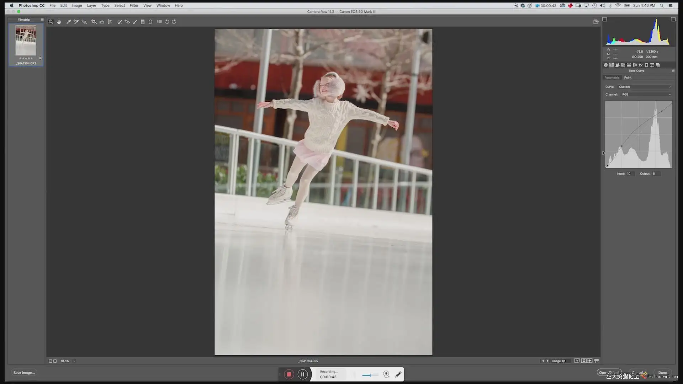Select the Crop tool
Viewport: 683px width, 384px height.
(94, 22)
